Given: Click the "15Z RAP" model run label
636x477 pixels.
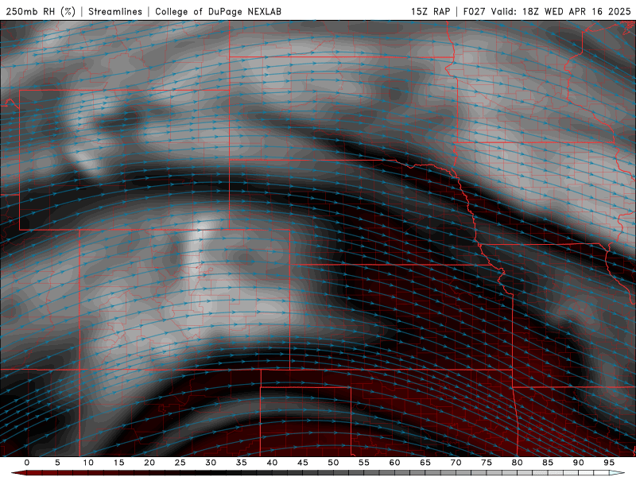Looking at the screenshot, I should point(431,11).
